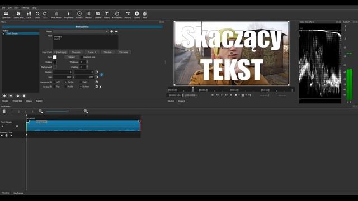Toggle keyframes with the blue stopwatch button

[102, 74]
